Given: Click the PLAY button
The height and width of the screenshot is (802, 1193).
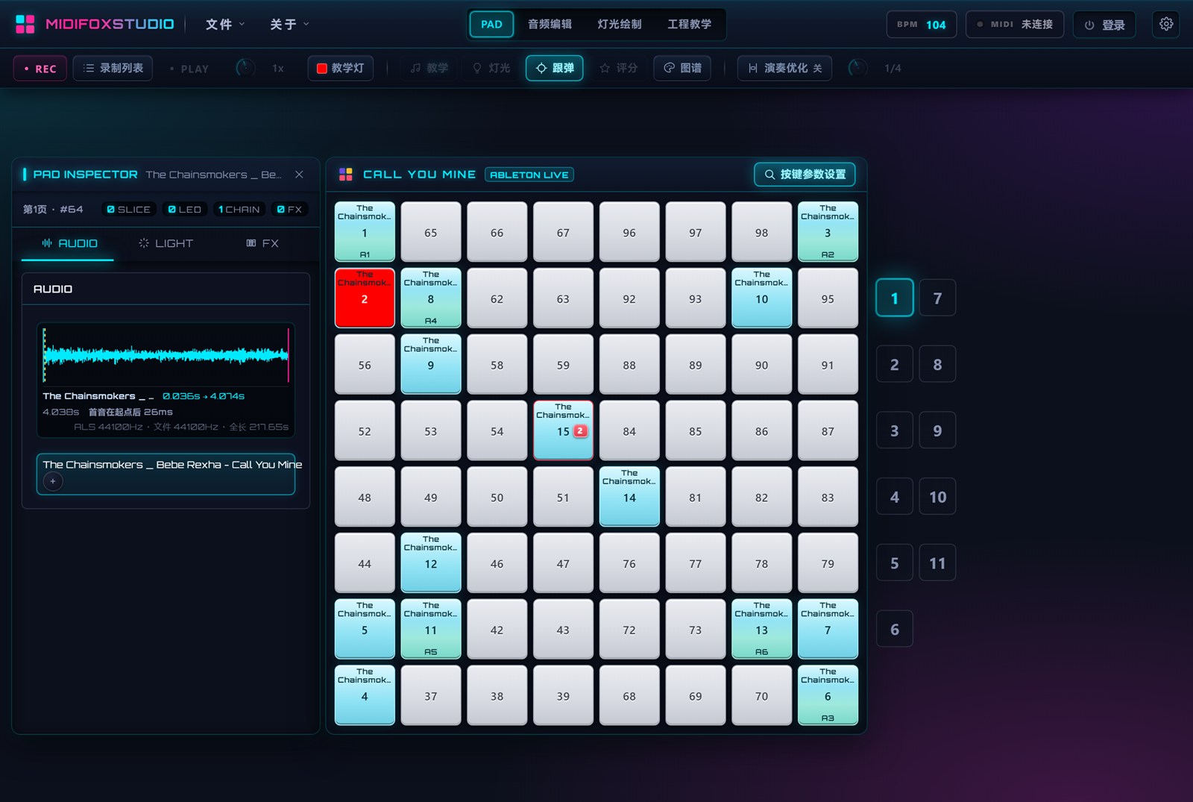Looking at the screenshot, I should [189, 69].
